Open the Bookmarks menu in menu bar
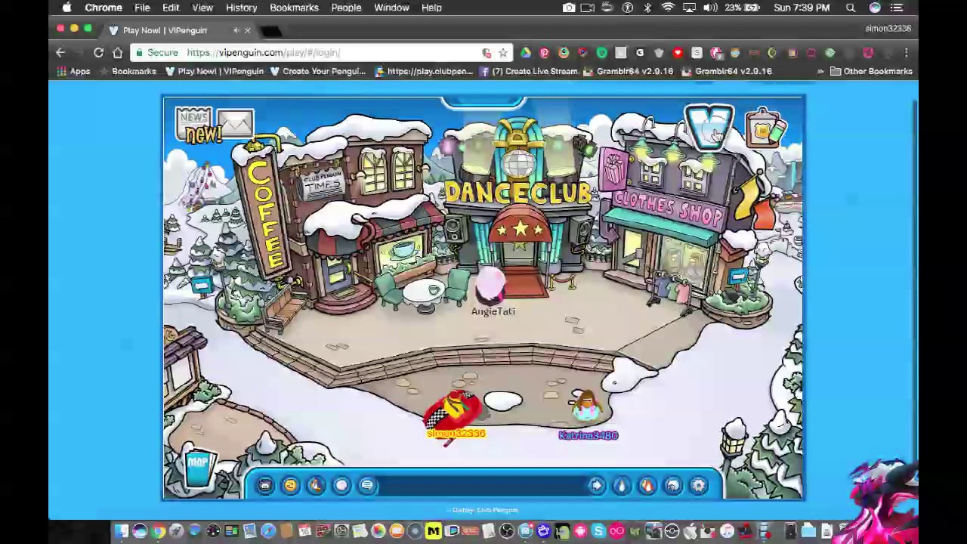Viewport: 967px width, 544px height. (x=294, y=8)
